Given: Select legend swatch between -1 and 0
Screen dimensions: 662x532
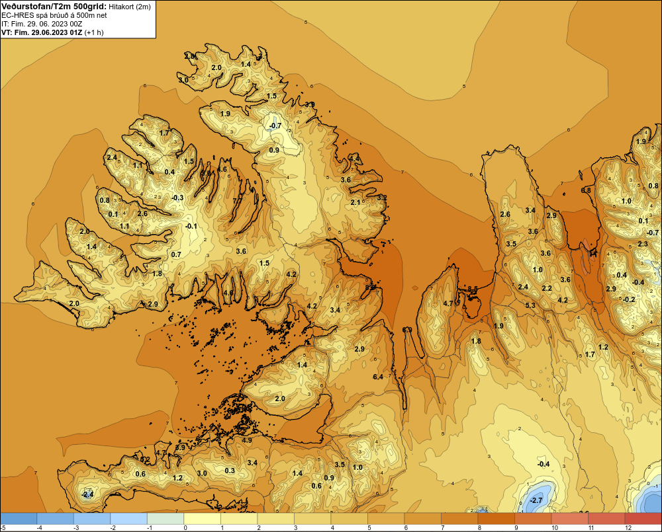Looking at the screenshot, I should pos(165,519).
